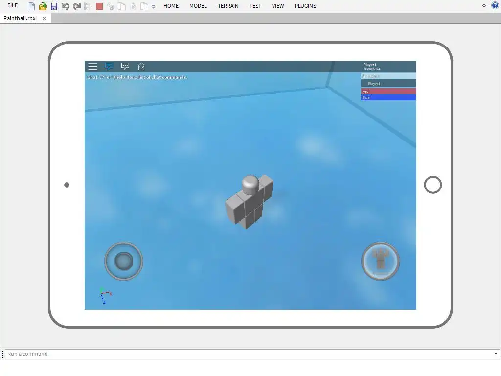The height and width of the screenshot is (376, 501).
Task: Redo the last undone action
Action: [77, 6]
